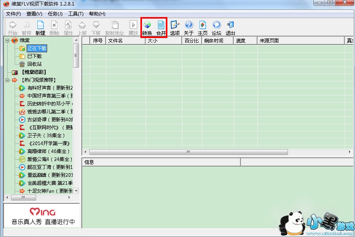
Task: Select 有料好声音 in the video list
Action: click(x=50, y=88)
